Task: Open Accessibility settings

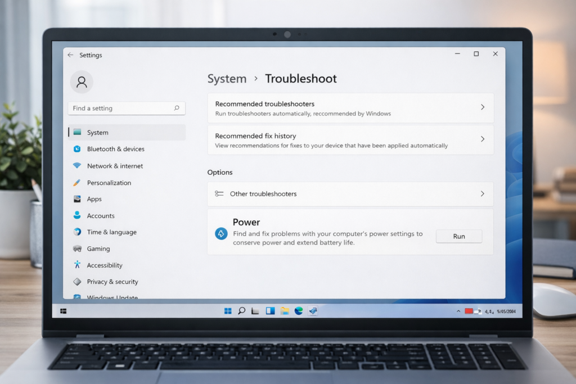Action: coord(106,265)
